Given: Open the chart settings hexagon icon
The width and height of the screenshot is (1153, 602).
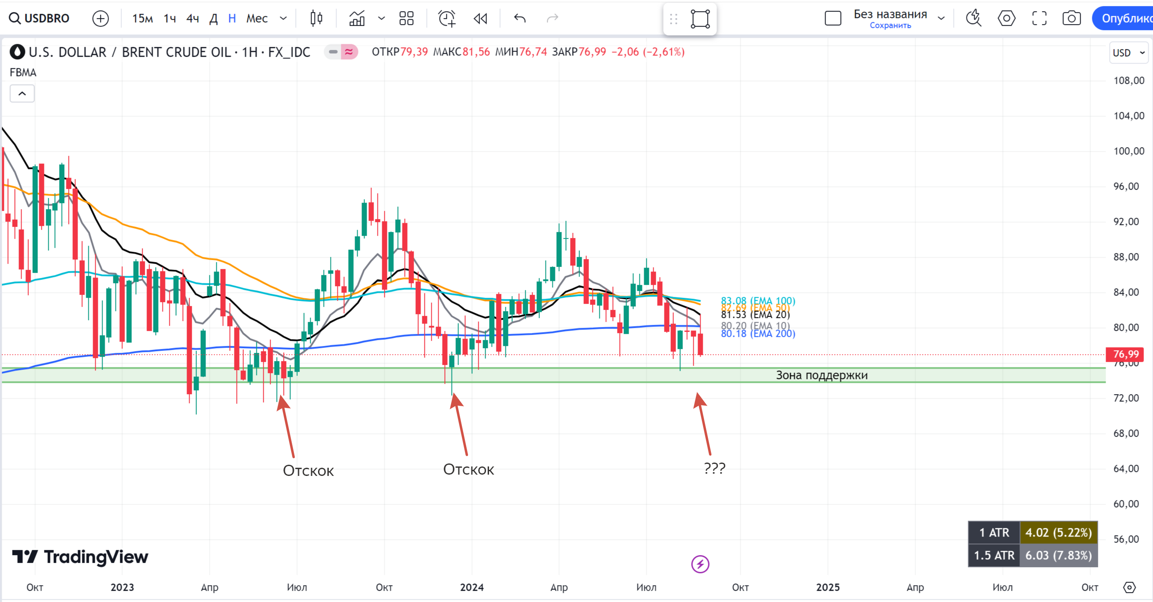Looking at the screenshot, I should click(1006, 19).
